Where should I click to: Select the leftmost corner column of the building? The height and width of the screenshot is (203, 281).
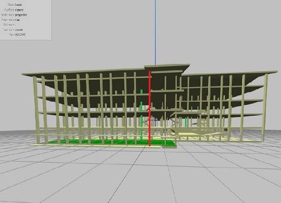(x=36, y=109)
